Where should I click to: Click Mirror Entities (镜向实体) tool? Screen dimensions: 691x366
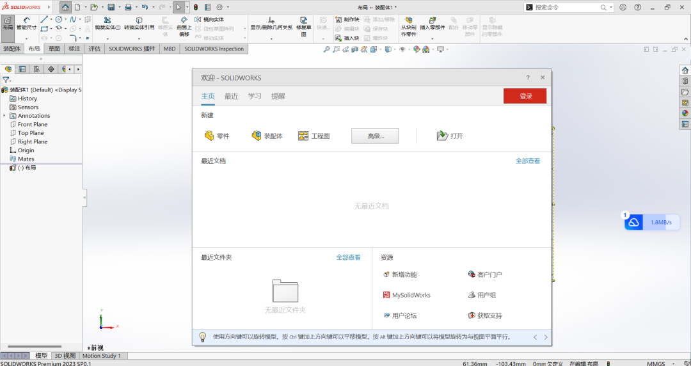point(209,19)
